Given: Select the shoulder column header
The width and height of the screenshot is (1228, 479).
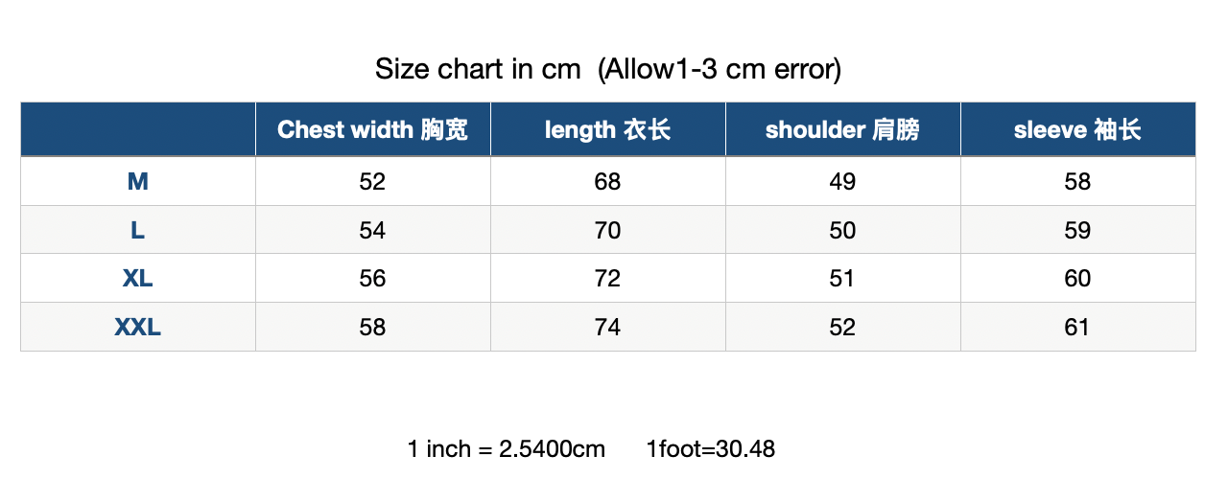Looking at the screenshot, I should (842, 129).
